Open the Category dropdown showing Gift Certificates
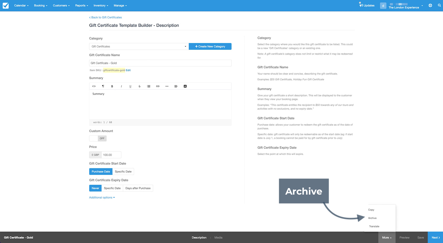The image size is (443, 243). click(139, 47)
